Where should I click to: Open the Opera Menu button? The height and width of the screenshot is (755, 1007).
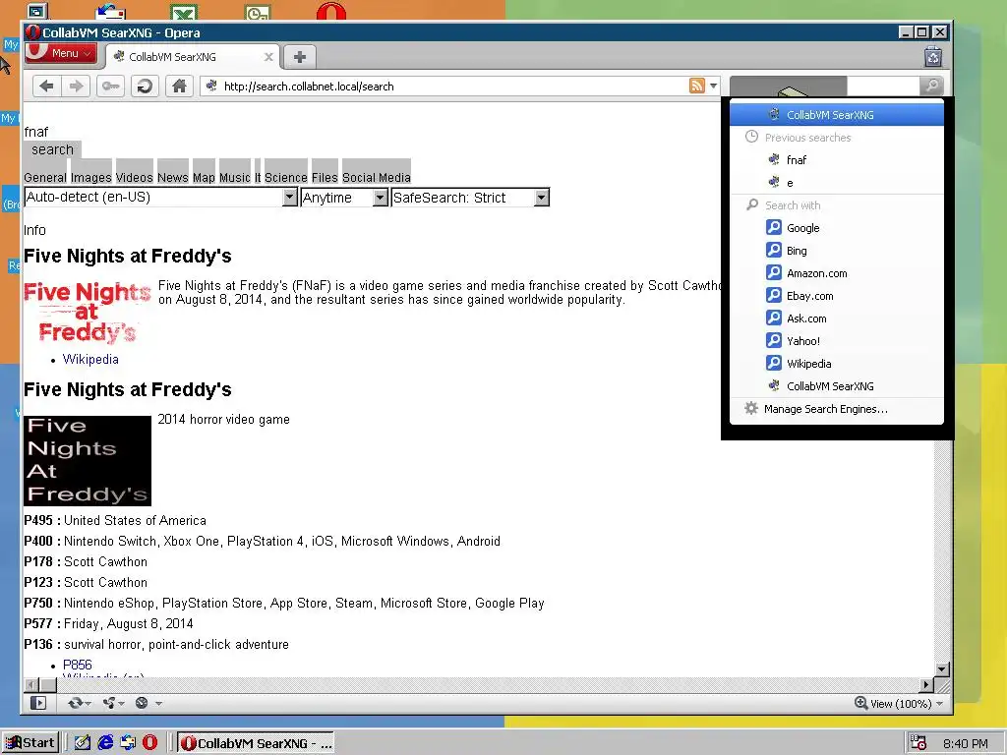(x=61, y=53)
